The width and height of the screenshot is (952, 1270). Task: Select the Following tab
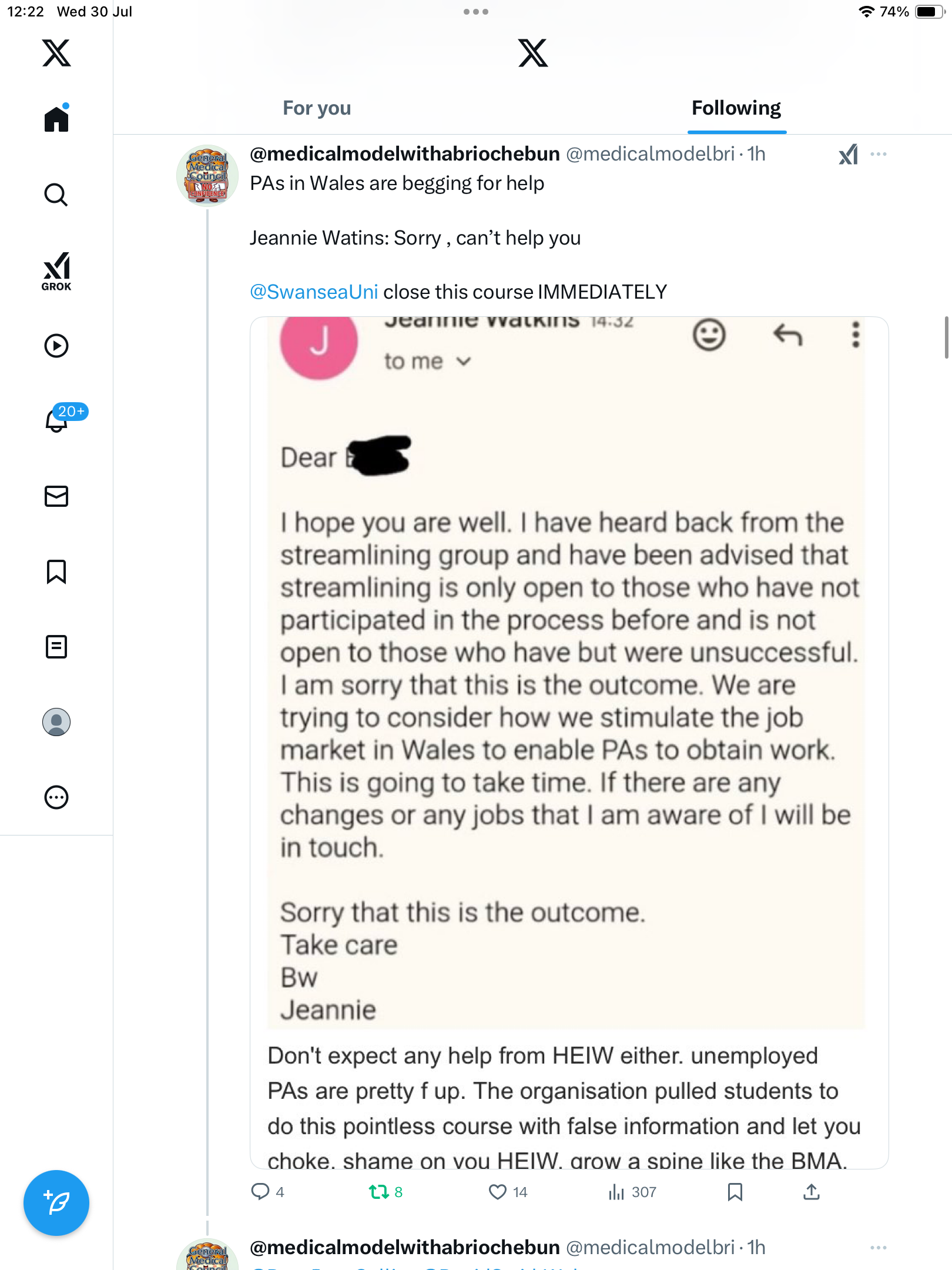tap(736, 108)
